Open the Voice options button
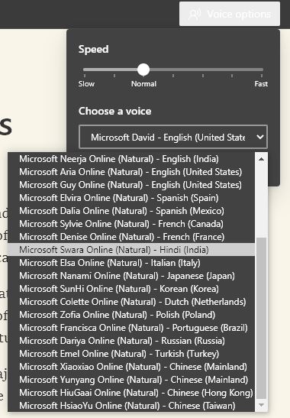Image resolution: width=290 pixels, height=418 pixels. pyautogui.click(x=230, y=14)
